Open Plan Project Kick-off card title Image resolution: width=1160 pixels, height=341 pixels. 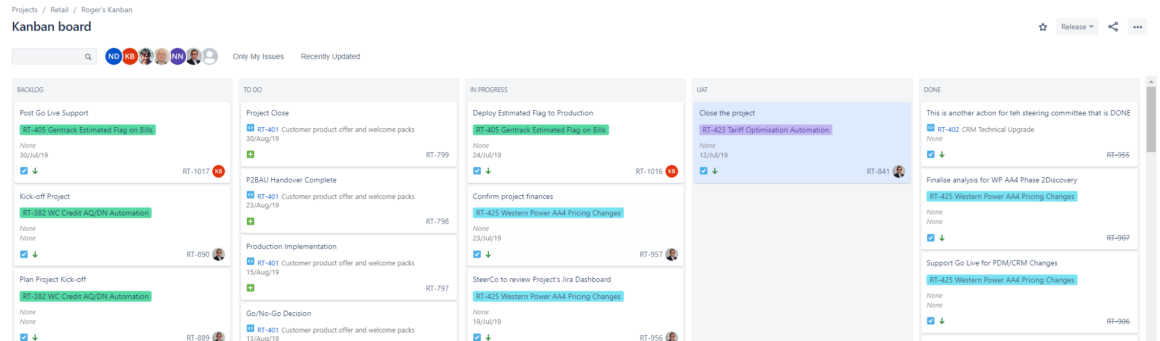tap(53, 279)
